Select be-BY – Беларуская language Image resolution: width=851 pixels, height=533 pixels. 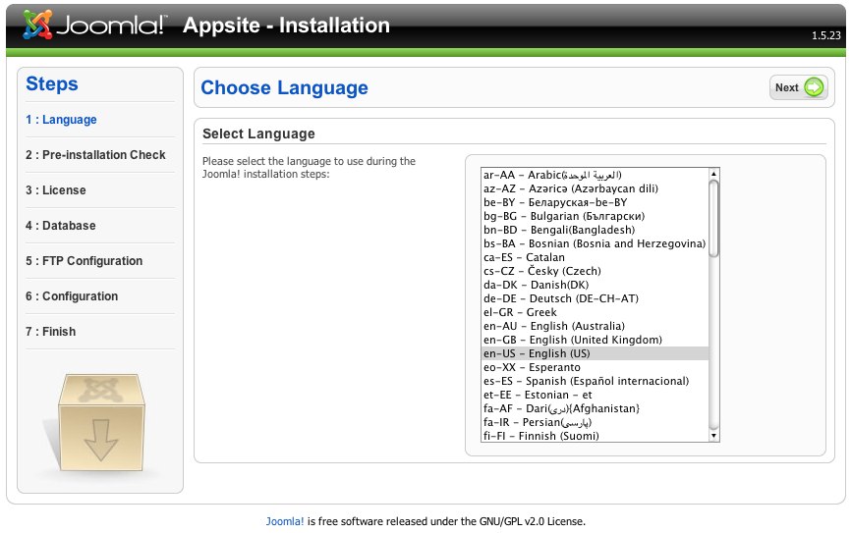click(x=595, y=202)
